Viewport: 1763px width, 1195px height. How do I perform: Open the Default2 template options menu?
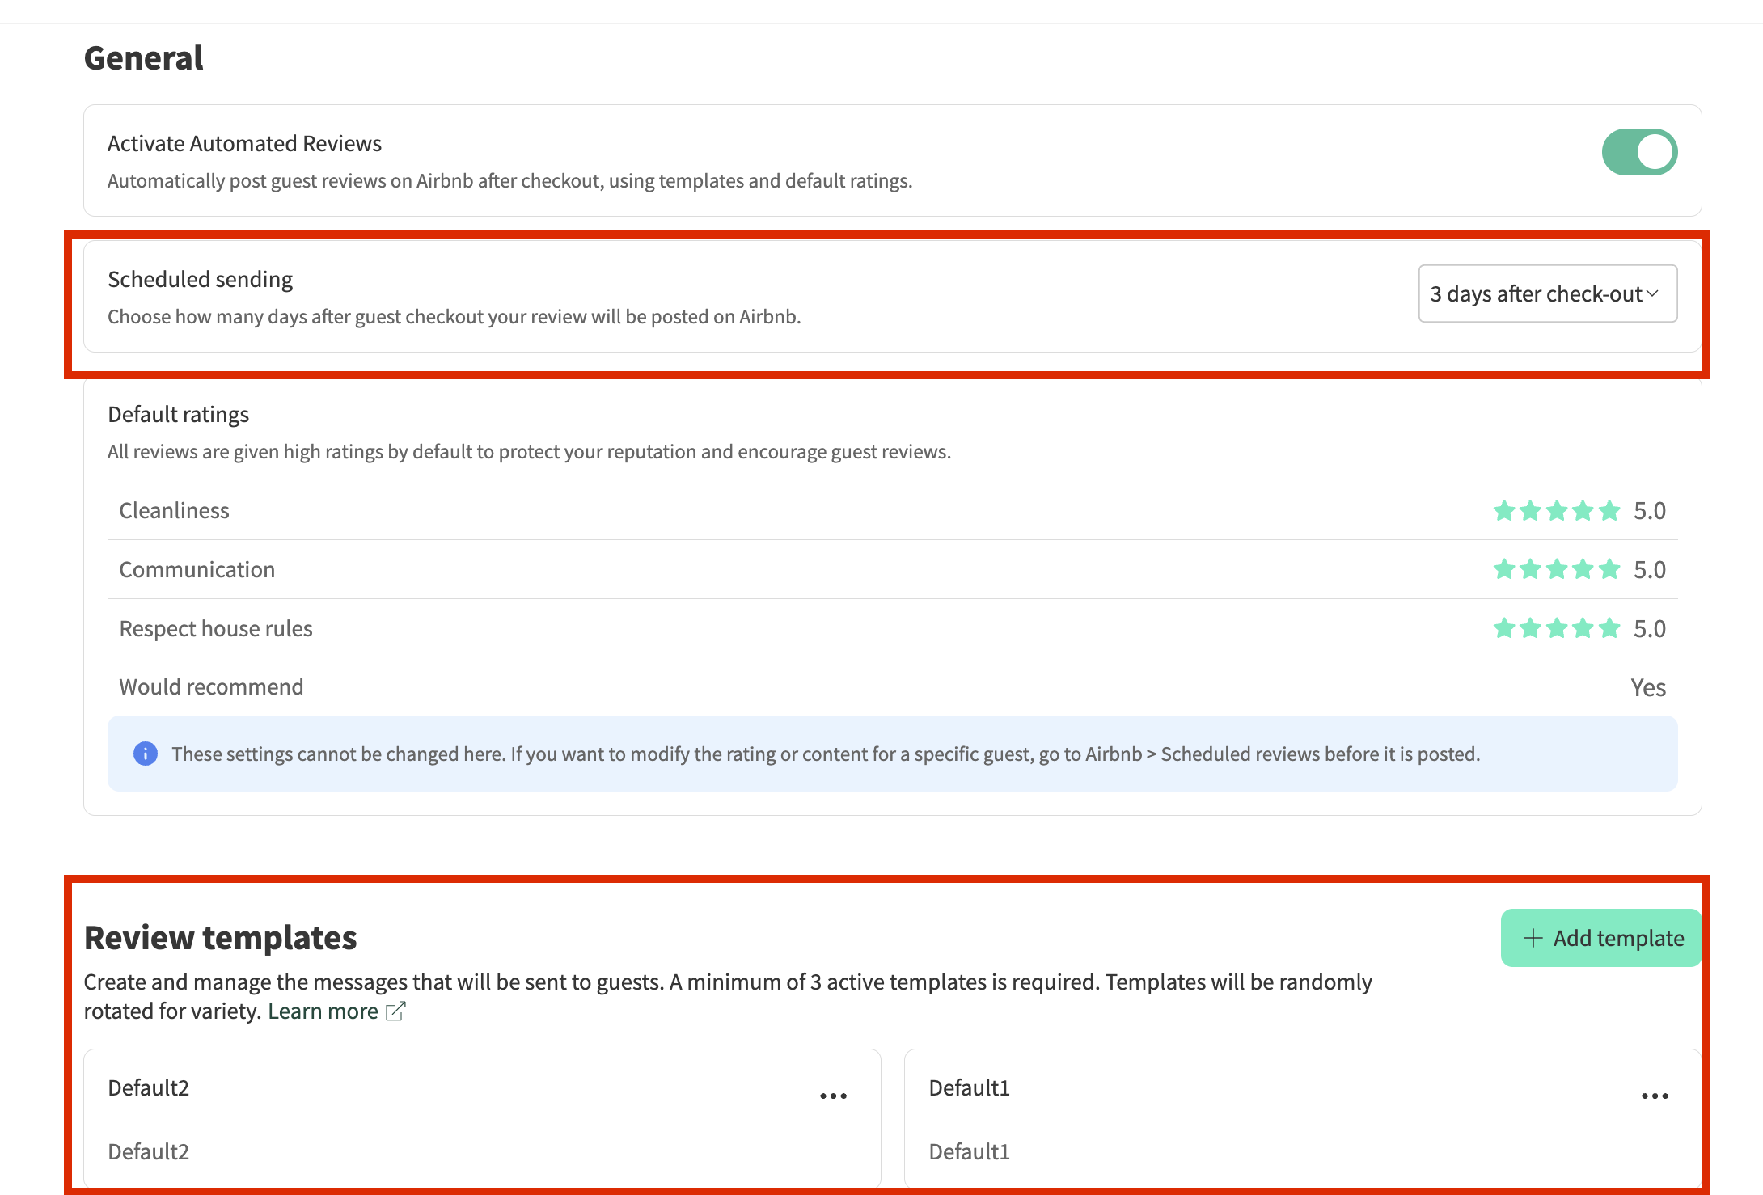coord(833,1096)
